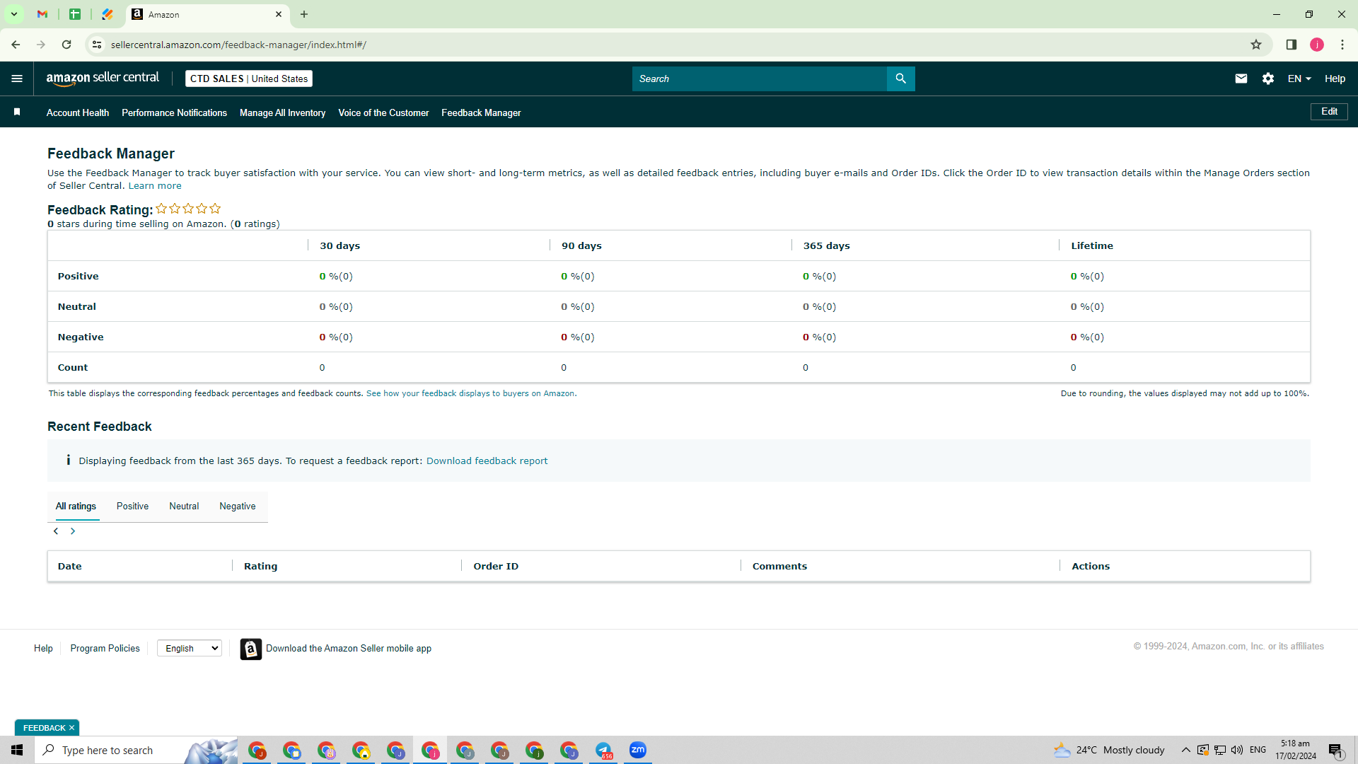Image resolution: width=1358 pixels, height=764 pixels.
Task: Click the Comments column header
Action: pyautogui.click(x=779, y=567)
